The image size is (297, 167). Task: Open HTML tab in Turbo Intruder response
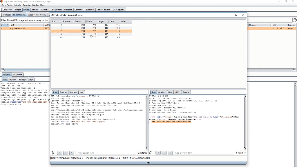coord(177,92)
